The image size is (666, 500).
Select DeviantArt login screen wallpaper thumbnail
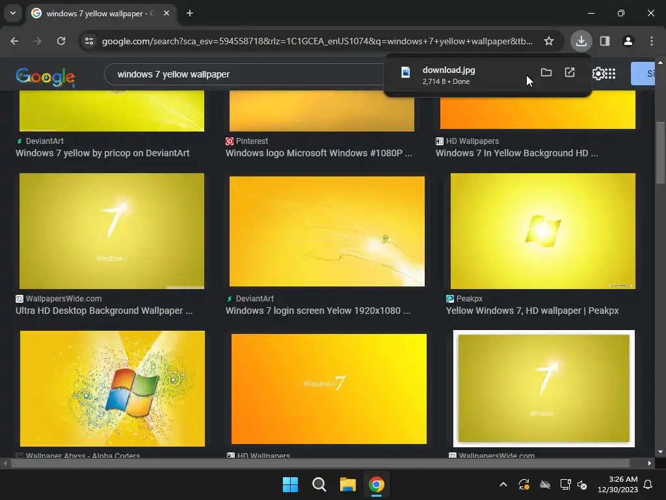click(327, 231)
